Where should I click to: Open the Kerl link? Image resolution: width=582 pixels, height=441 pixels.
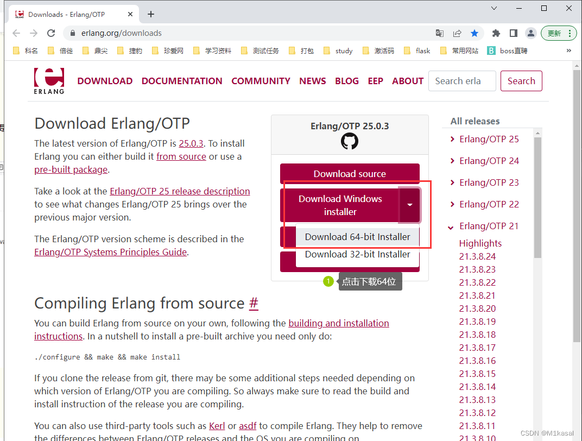point(217,426)
